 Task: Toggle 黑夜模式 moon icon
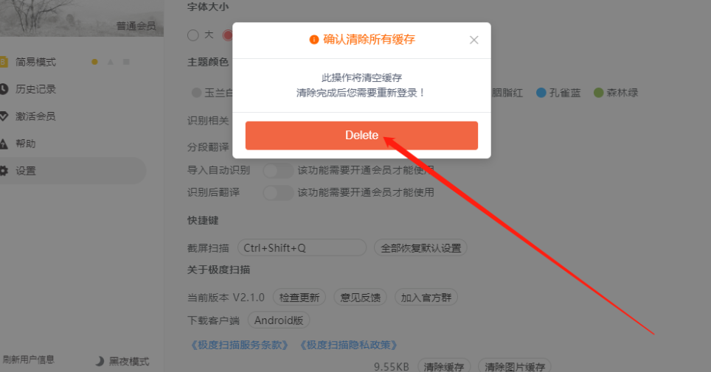(x=100, y=361)
